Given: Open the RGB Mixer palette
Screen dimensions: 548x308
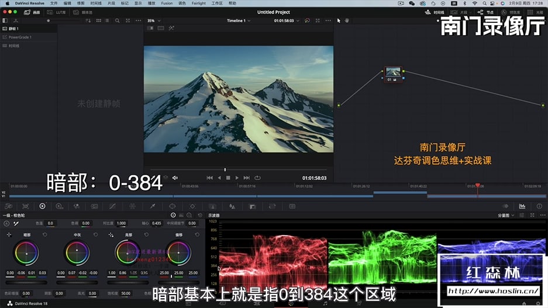Looking at the screenshot, I should pyautogui.click(x=77, y=206).
